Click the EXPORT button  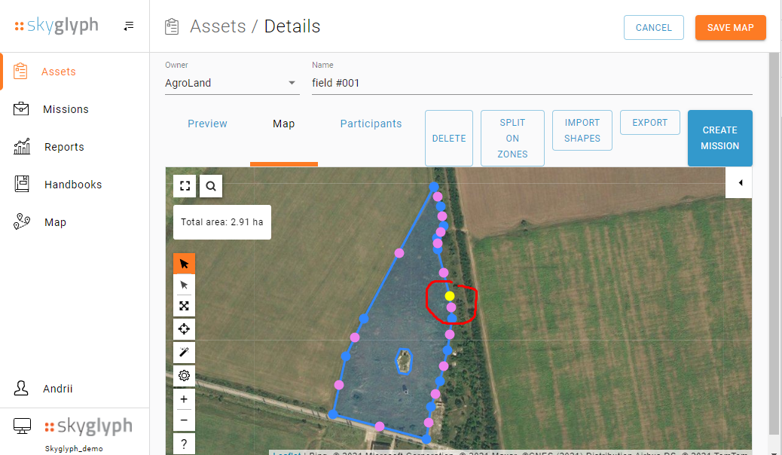[650, 122]
